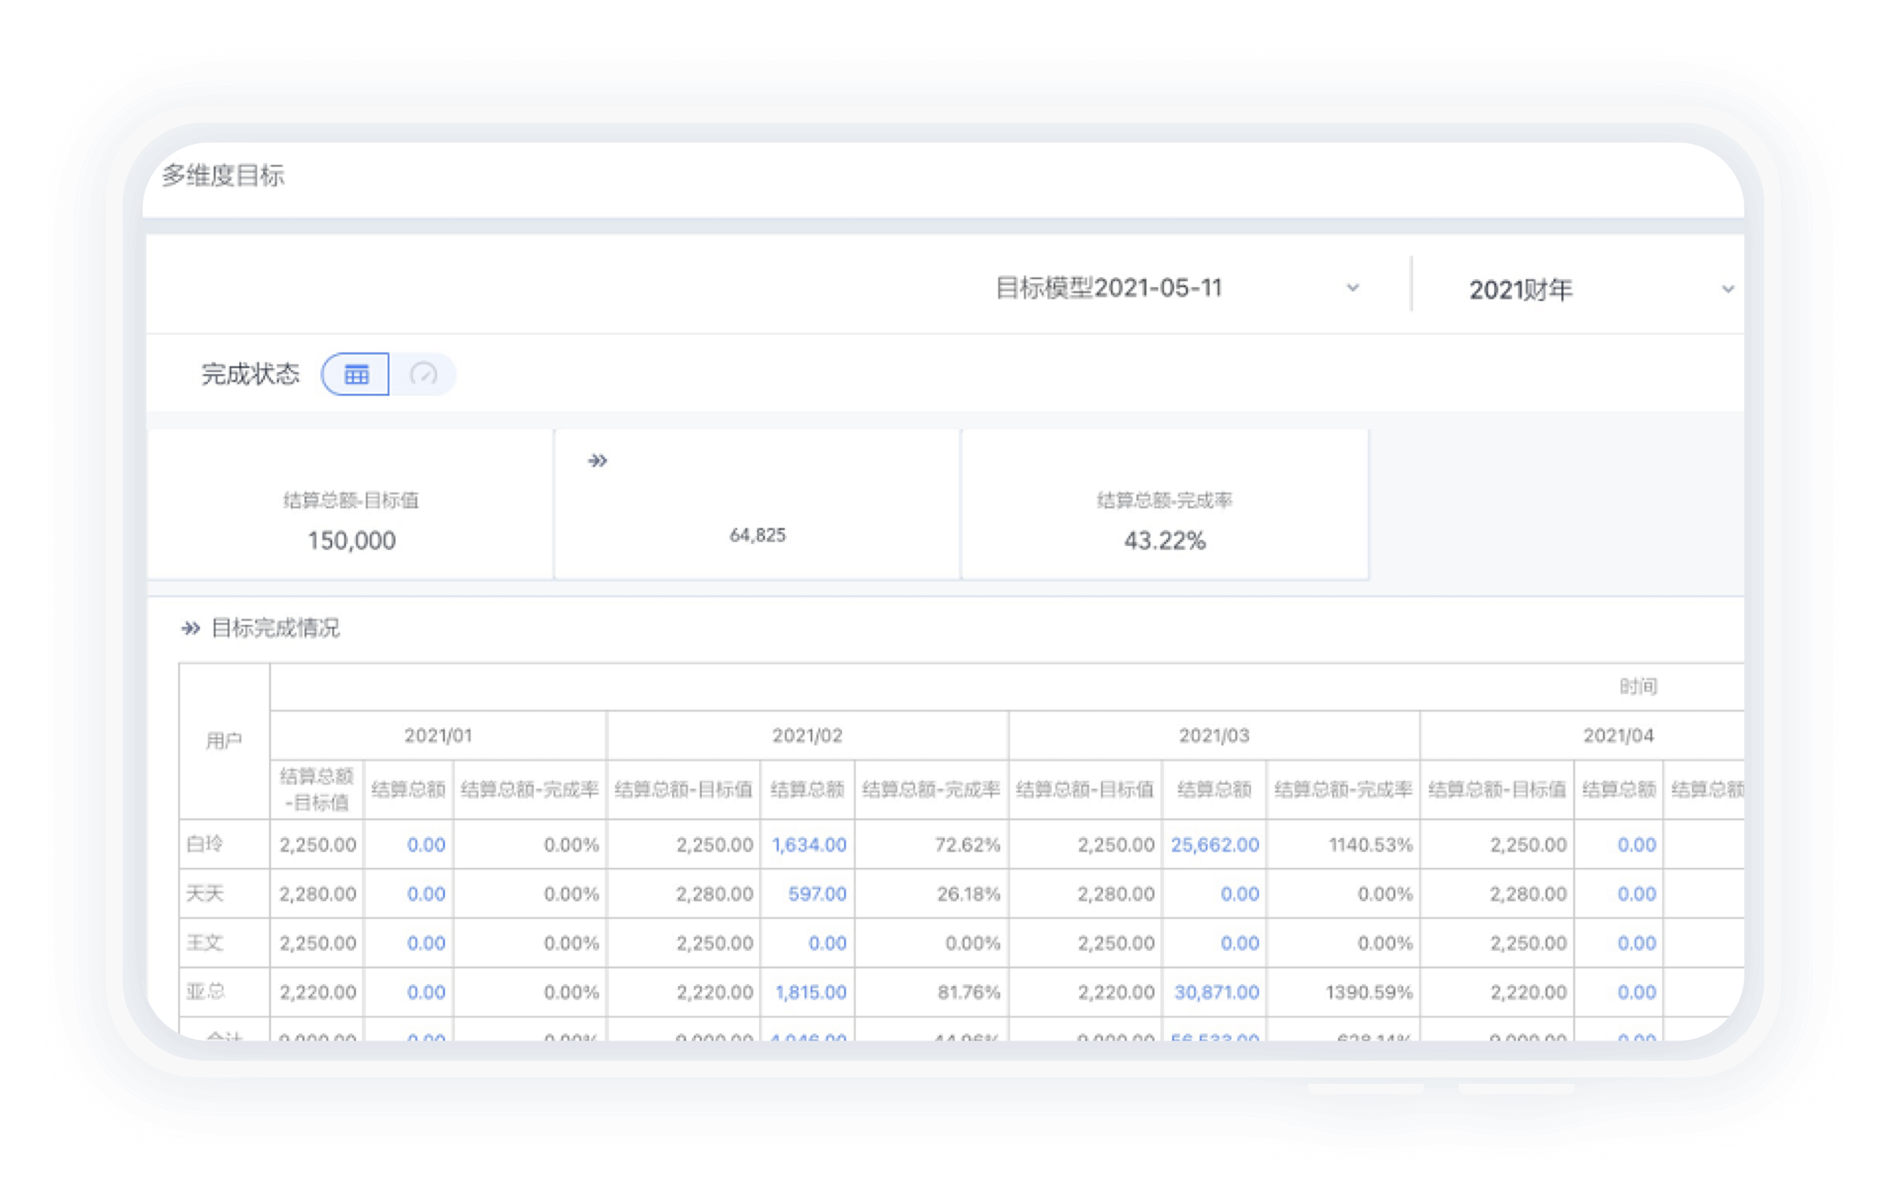Viewport: 1887px width, 1200px height.
Task: Select the 2021/01 column header
Action: tap(438, 735)
